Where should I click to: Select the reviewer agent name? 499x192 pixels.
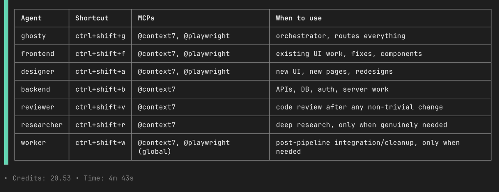tap(37, 107)
